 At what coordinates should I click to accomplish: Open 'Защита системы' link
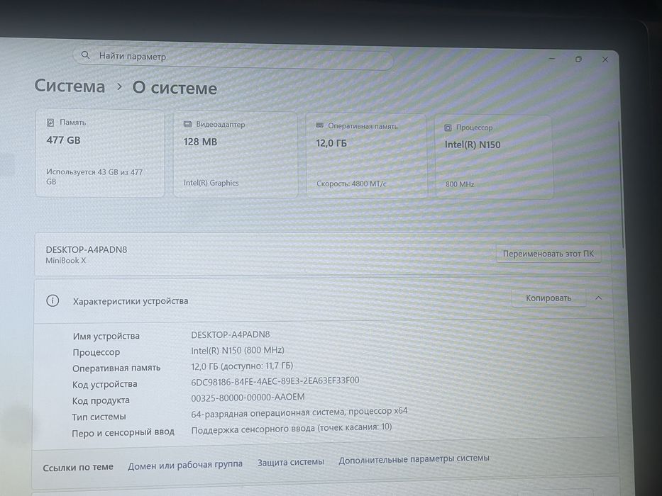(x=290, y=462)
